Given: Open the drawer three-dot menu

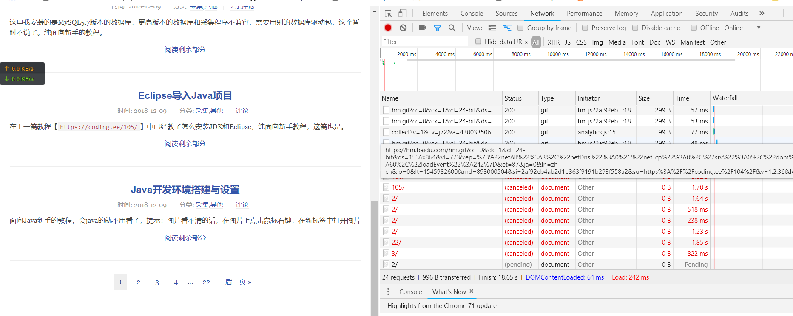Looking at the screenshot, I should coord(388,292).
